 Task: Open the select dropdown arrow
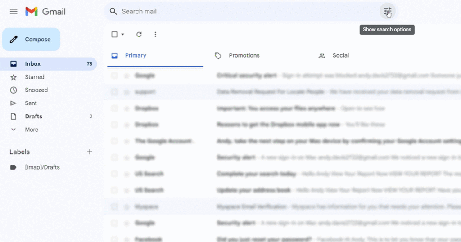122,34
